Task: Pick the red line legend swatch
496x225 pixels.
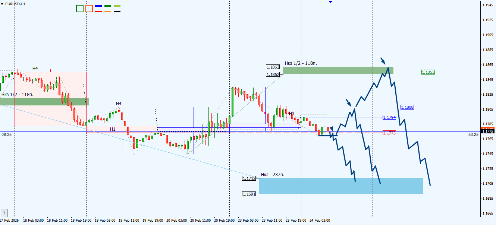Action: [x=99, y=12]
